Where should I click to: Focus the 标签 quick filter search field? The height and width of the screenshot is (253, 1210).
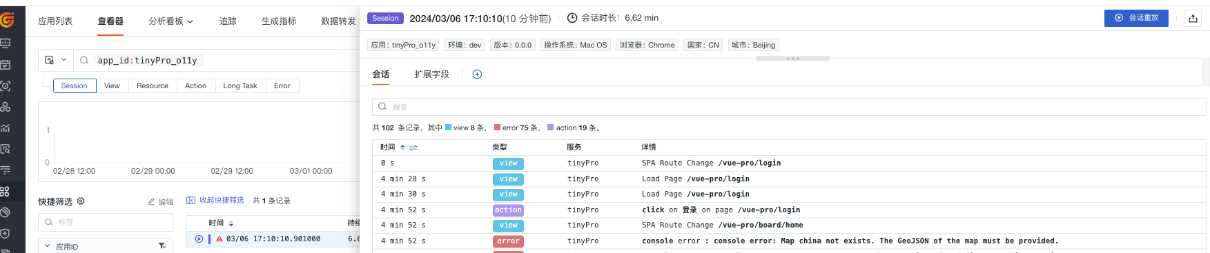click(106, 222)
